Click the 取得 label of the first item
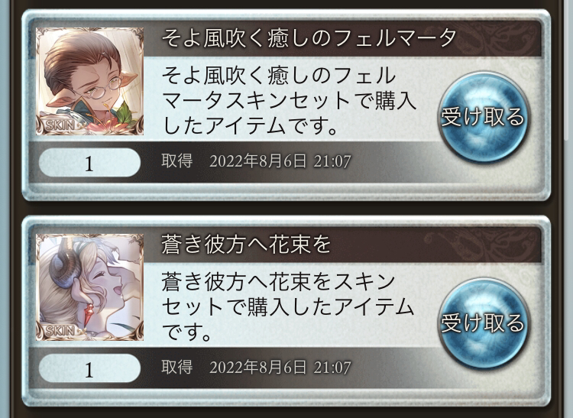This screenshot has width=573, height=418. coord(177,160)
